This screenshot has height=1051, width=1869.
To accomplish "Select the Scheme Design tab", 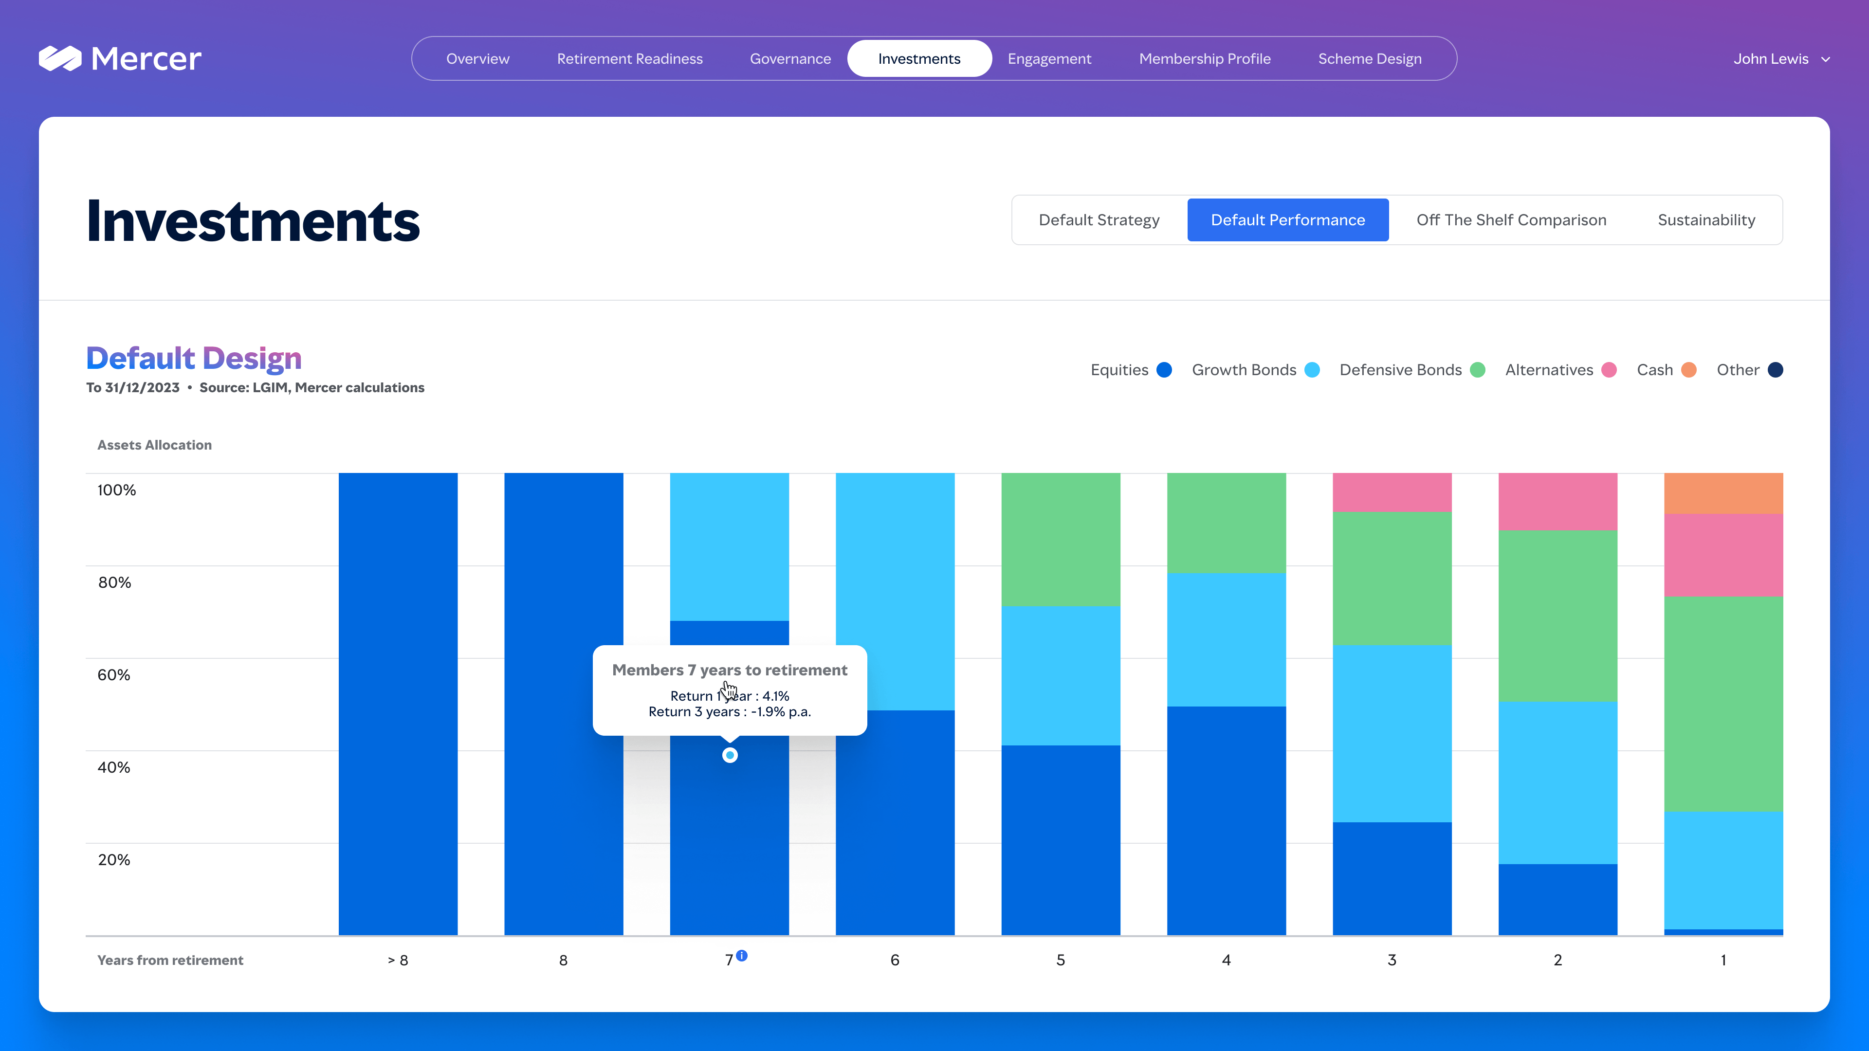I will pyautogui.click(x=1370, y=59).
